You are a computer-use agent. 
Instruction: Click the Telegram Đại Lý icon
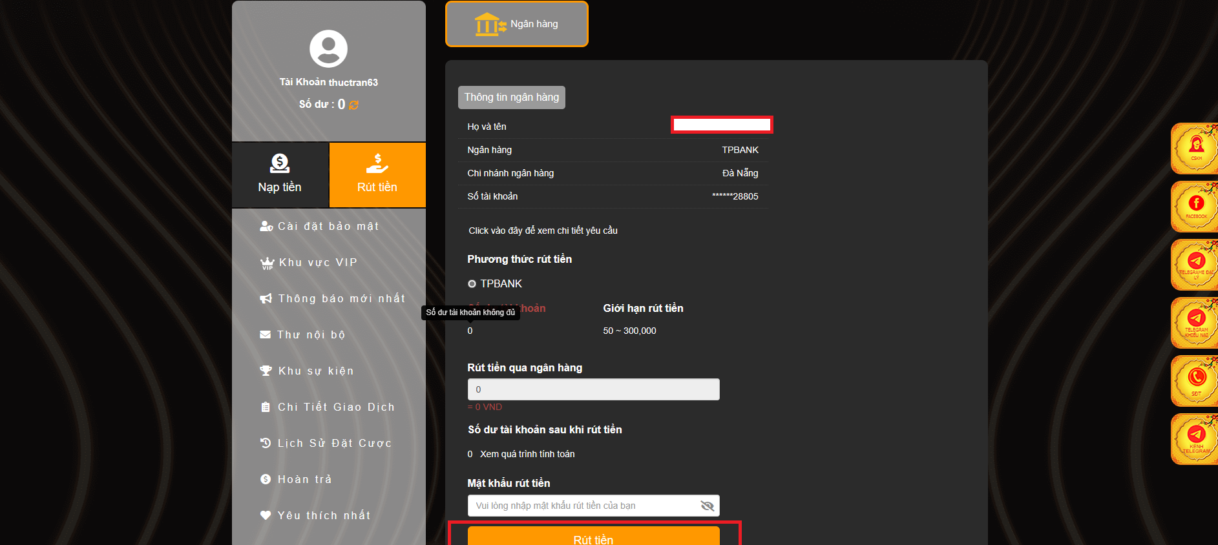pyautogui.click(x=1195, y=265)
